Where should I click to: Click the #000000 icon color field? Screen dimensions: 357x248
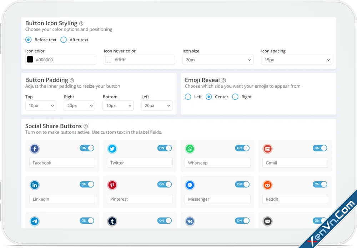[61, 60]
